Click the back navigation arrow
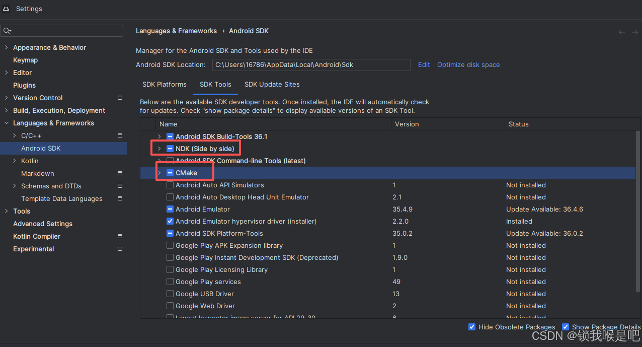 [x=622, y=32]
